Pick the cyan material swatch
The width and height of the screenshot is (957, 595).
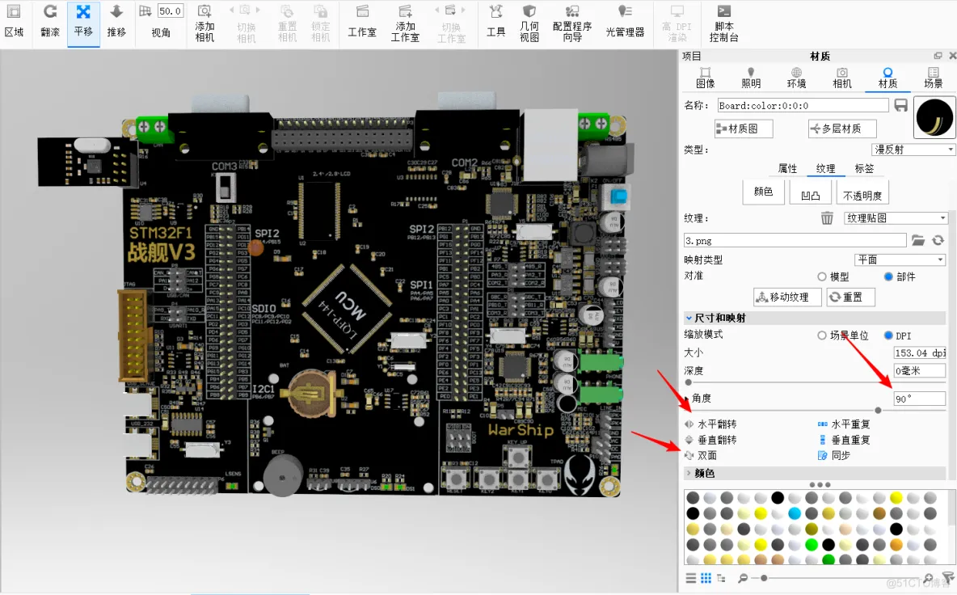point(794,513)
